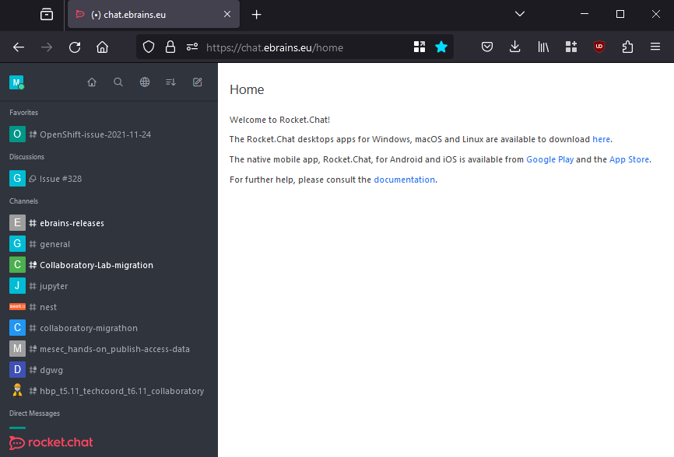Create a new message with the pencil icon
Screen dimensions: 674x457
coord(197,82)
